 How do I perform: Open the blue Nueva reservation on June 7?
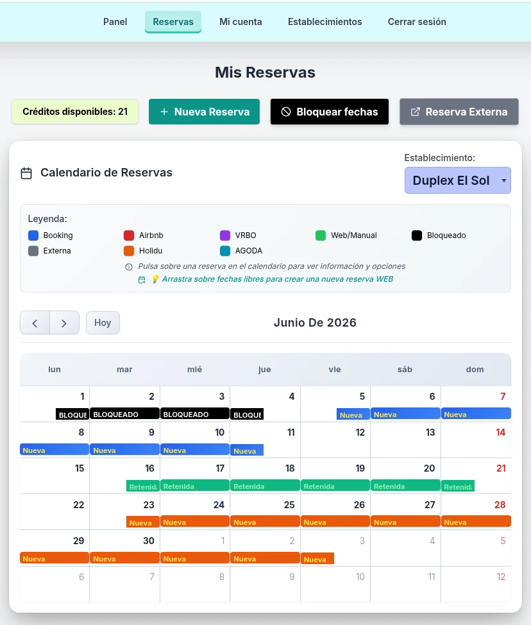click(476, 414)
